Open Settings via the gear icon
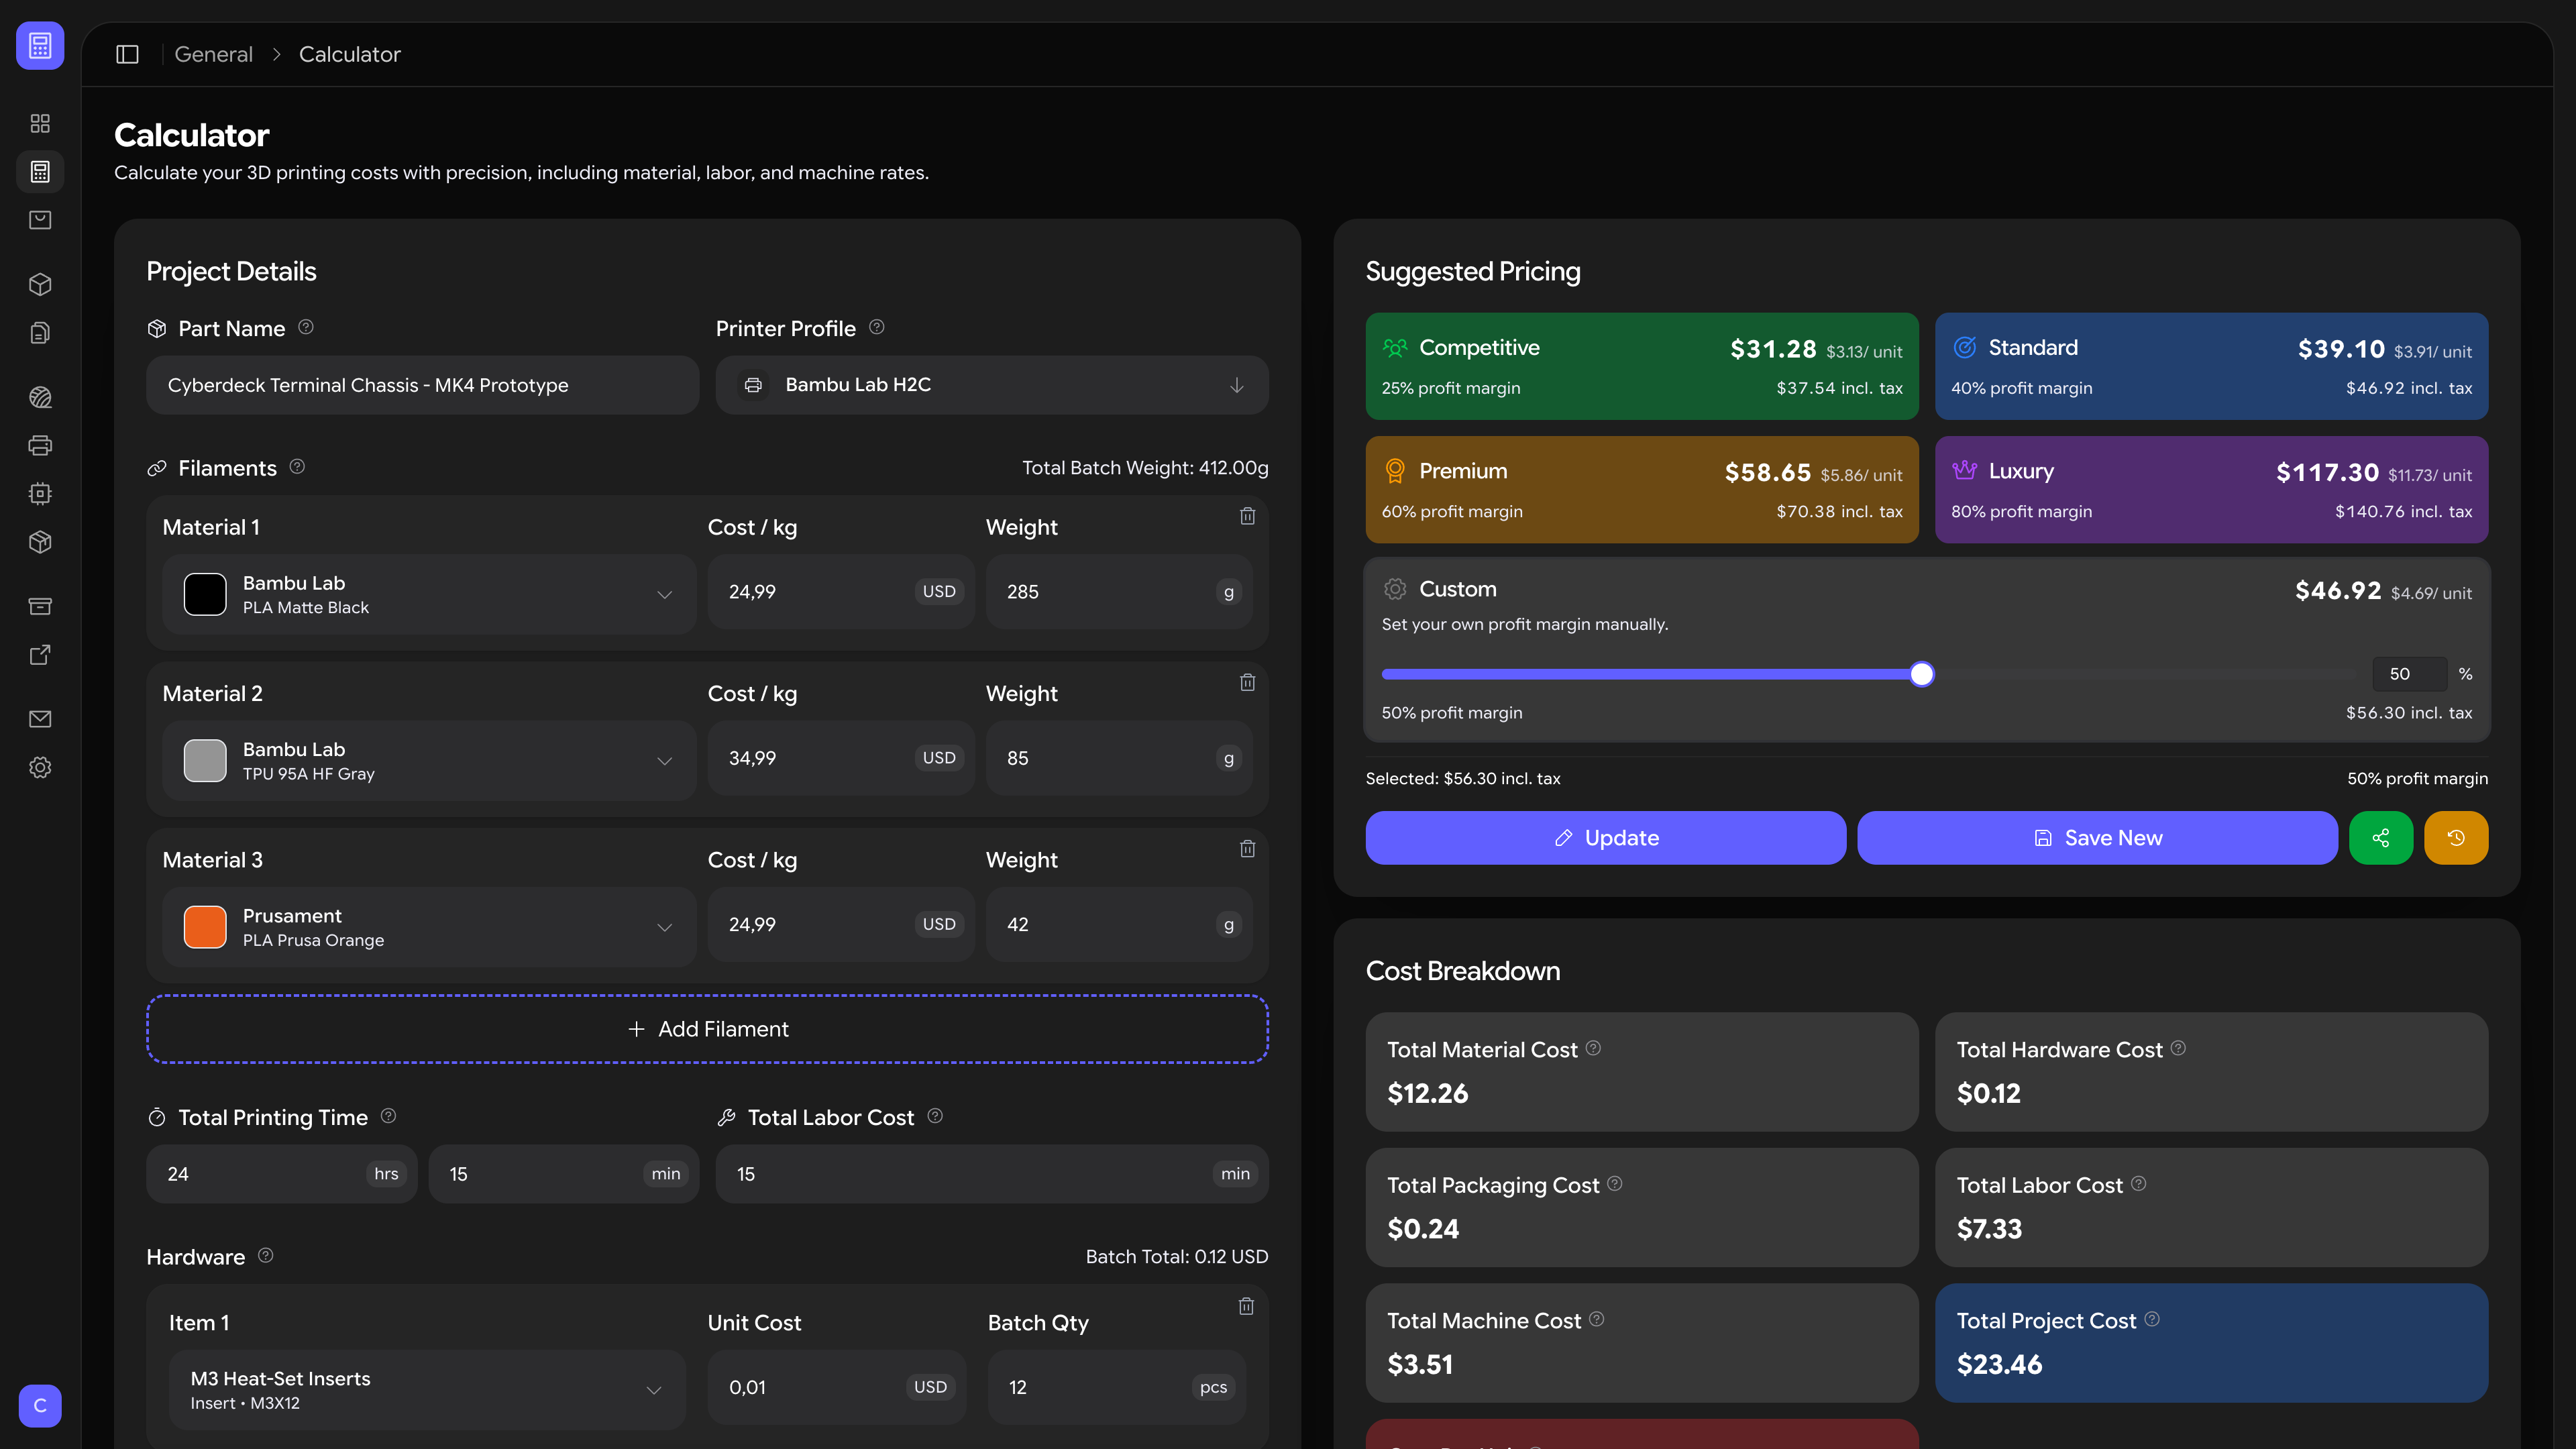 click(40, 767)
